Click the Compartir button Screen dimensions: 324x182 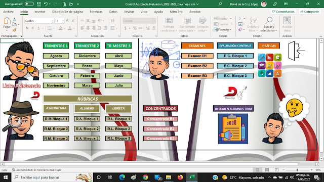[x=309, y=12]
